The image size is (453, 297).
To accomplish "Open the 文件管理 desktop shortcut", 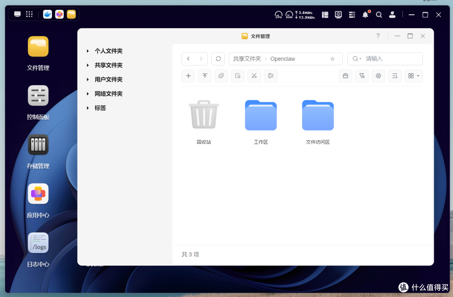I will pos(38,47).
